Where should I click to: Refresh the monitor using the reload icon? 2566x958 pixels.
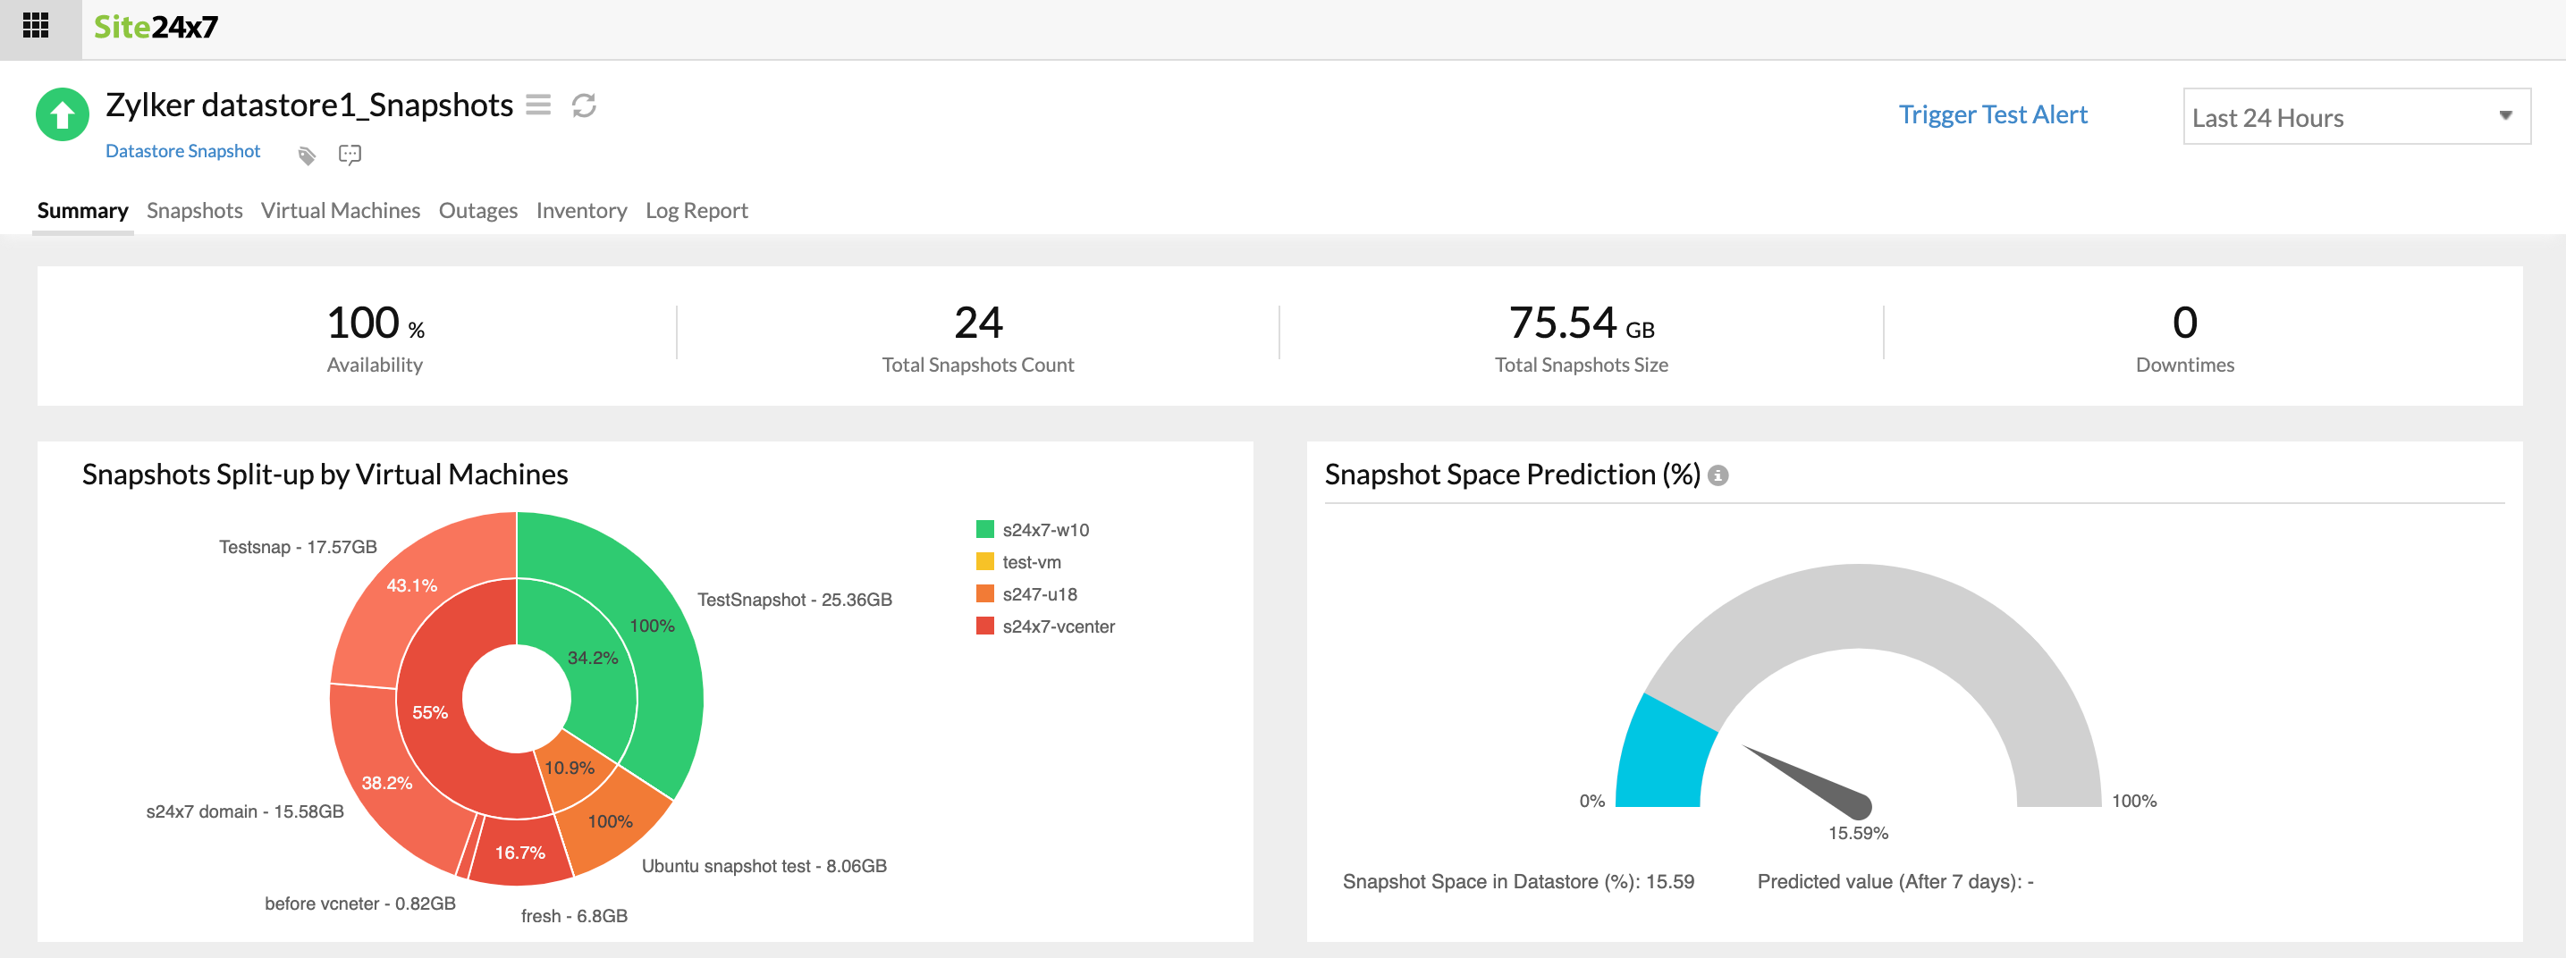[583, 105]
